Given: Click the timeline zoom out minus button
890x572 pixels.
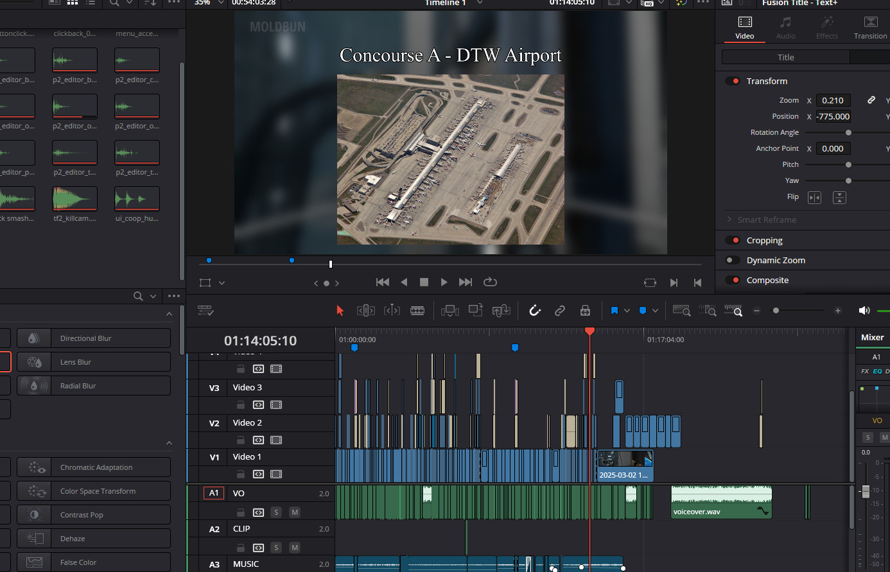Looking at the screenshot, I should (x=756, y=311).
